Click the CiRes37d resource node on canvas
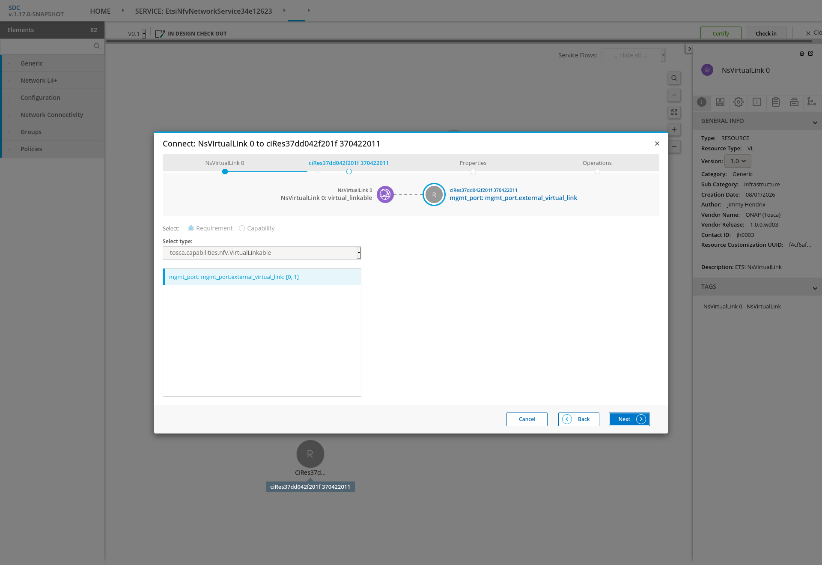Image resolution: width=822 pixels, height=565 pixels. point(310,454)
